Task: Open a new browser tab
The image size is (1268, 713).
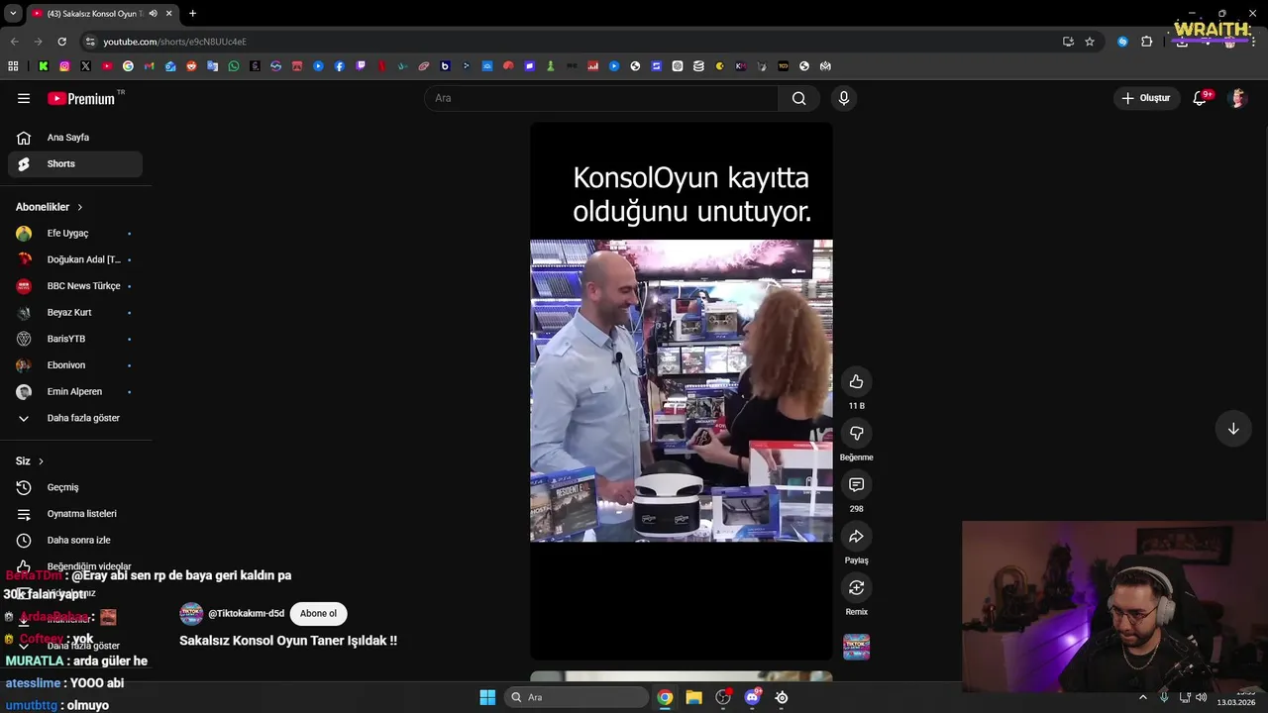Action: [192, 14]
